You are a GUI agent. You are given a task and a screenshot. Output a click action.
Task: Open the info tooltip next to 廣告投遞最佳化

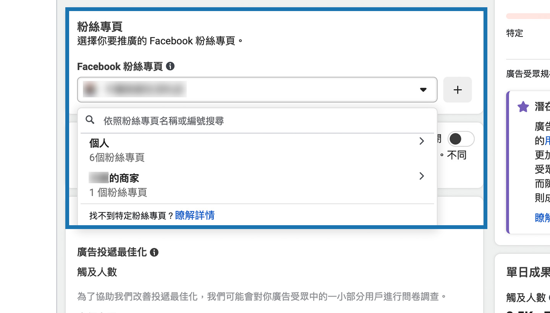(154, 252)
